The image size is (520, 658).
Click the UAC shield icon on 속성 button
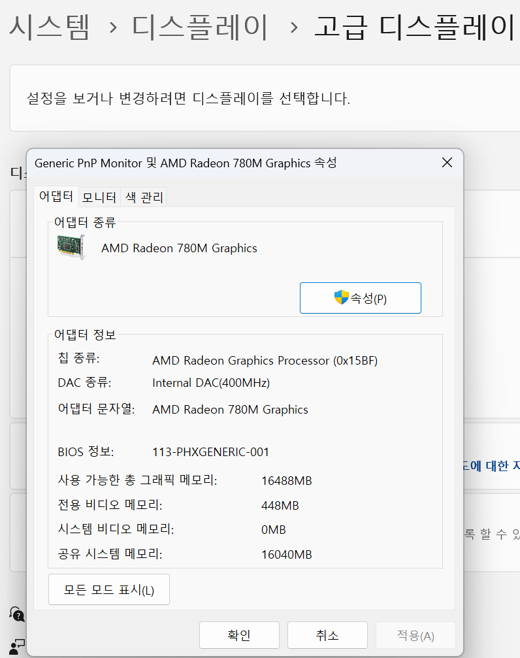coord(341,297)
